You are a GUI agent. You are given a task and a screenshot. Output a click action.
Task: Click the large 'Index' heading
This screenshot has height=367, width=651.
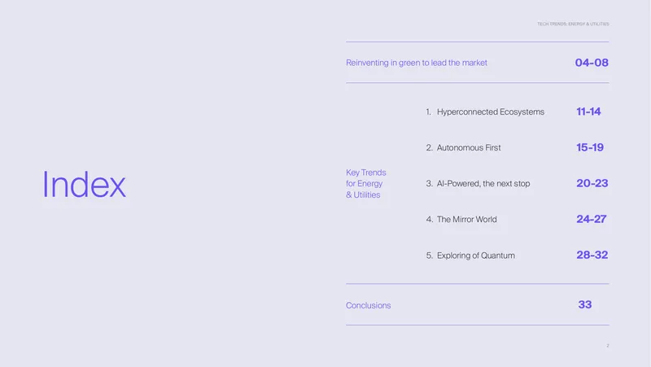click(84, 185)
